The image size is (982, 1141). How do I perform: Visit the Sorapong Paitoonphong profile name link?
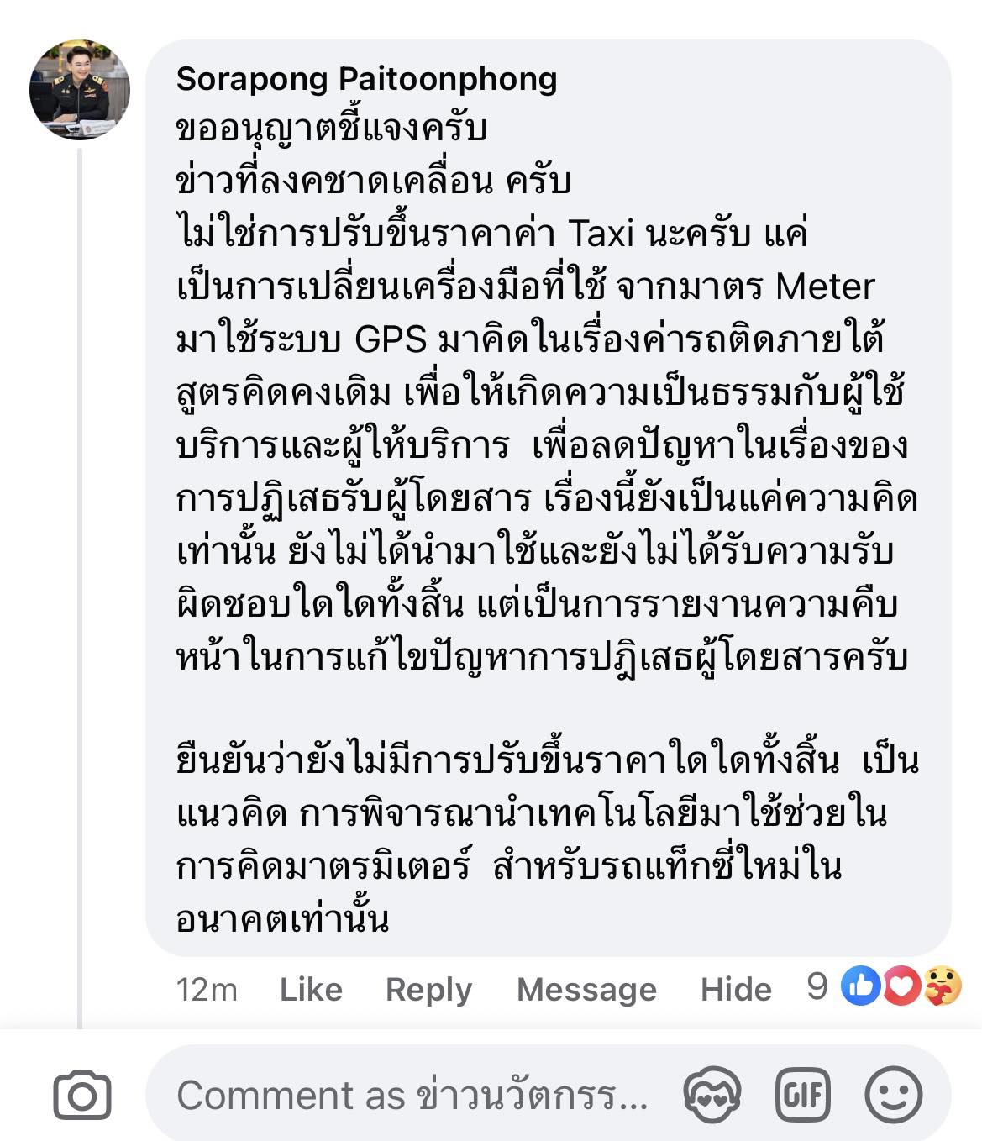click(x=366, y=79)
